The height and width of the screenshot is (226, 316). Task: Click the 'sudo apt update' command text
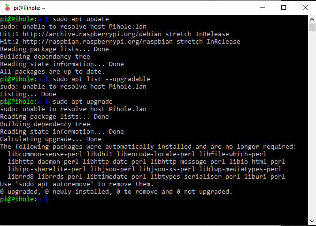pos(81,19)
